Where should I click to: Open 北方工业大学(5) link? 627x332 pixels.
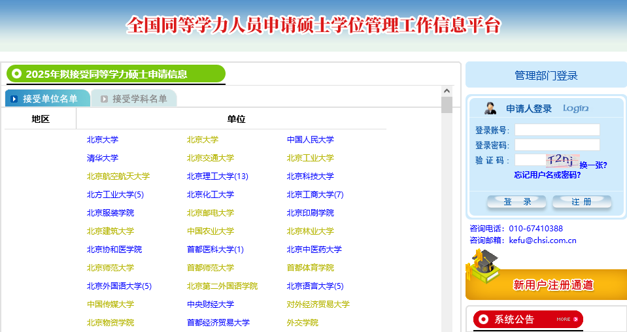click(115, 195)
